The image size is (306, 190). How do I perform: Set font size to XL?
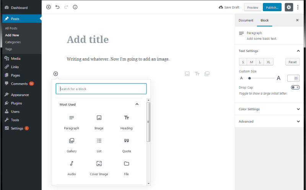click(269, 62)
